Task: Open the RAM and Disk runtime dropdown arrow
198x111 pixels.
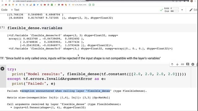Action: pos(182,10)
